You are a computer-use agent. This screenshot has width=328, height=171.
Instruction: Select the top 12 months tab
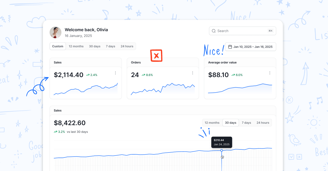(x=76, y=46)
